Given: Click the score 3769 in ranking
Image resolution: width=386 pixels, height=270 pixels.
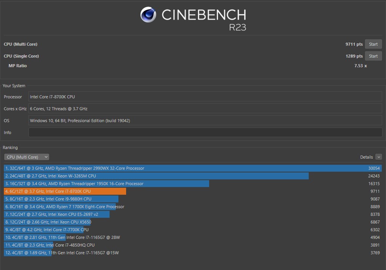Looking at the screenshot, I should 375,253.
